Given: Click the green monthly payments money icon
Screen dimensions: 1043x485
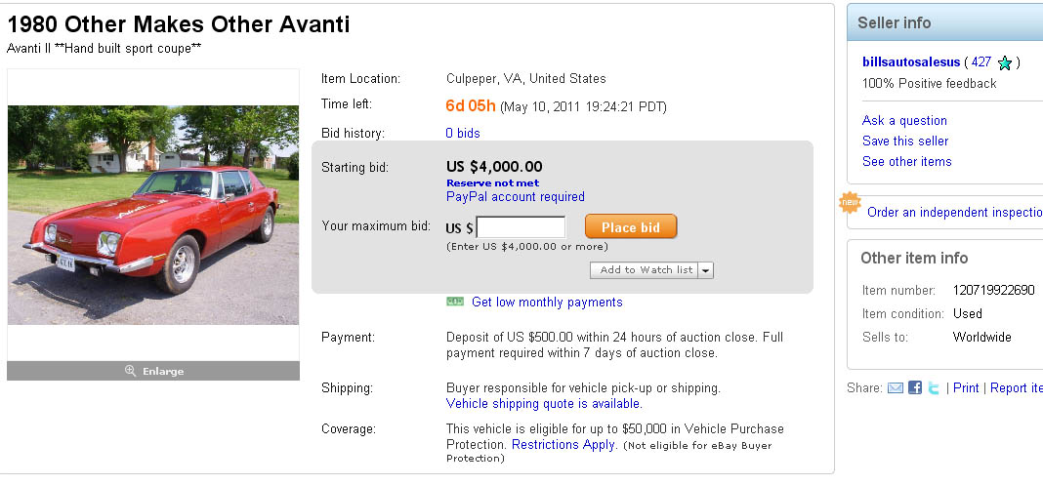Looking at the screenshot, I should pyautogui.click(x=455, y=302).
